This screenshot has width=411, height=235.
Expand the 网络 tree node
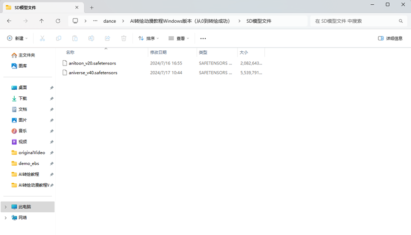[x=6, y=218]
